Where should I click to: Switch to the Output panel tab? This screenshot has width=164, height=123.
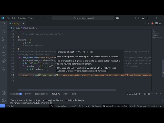pyautogui.click(x=28, y=94)
